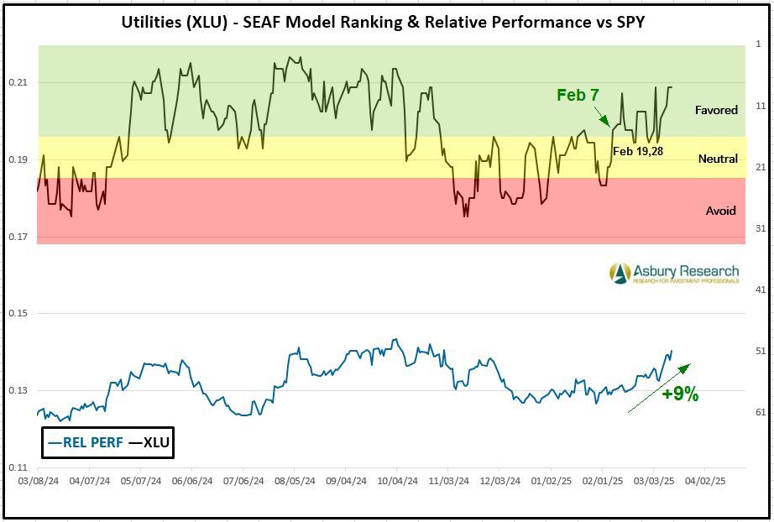Select the Neutral zone label
Screen dimensions: 774x522
(718, 159)
